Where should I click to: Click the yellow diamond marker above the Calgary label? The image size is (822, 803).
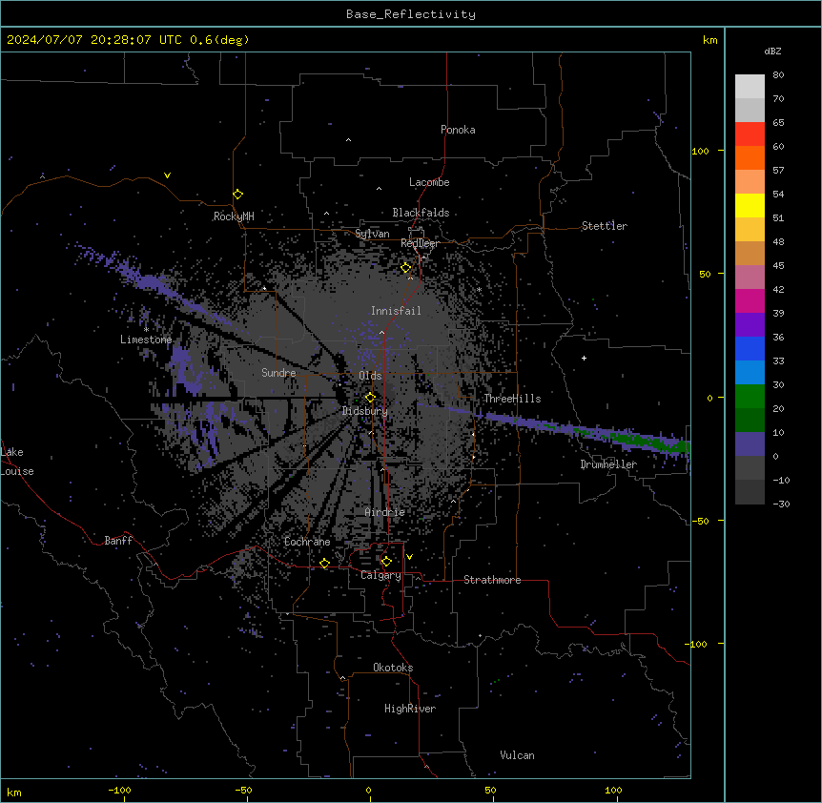point(386,562)
